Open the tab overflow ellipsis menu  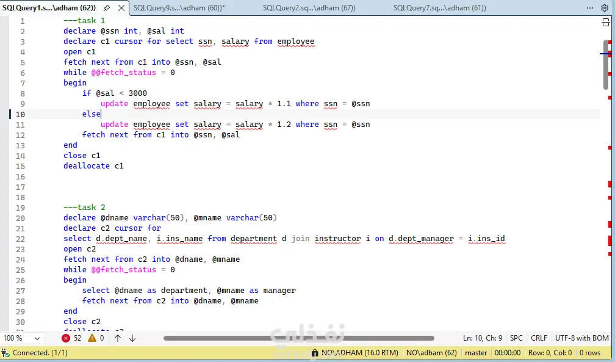point(590,8)
